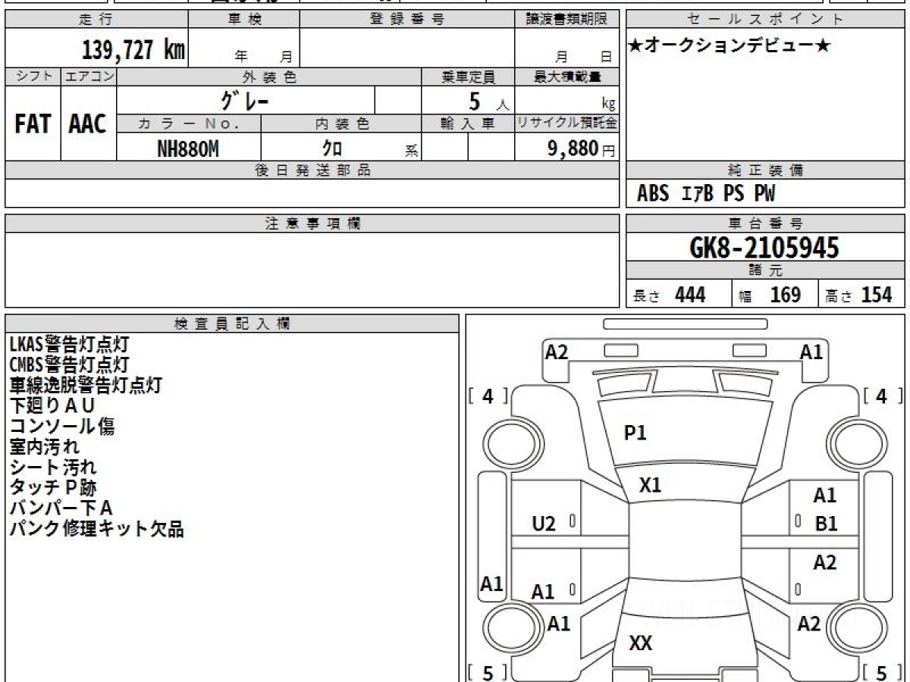Click the 登録番号 header
Viewport: 910px width, 682px height.
tap(407, 20)
